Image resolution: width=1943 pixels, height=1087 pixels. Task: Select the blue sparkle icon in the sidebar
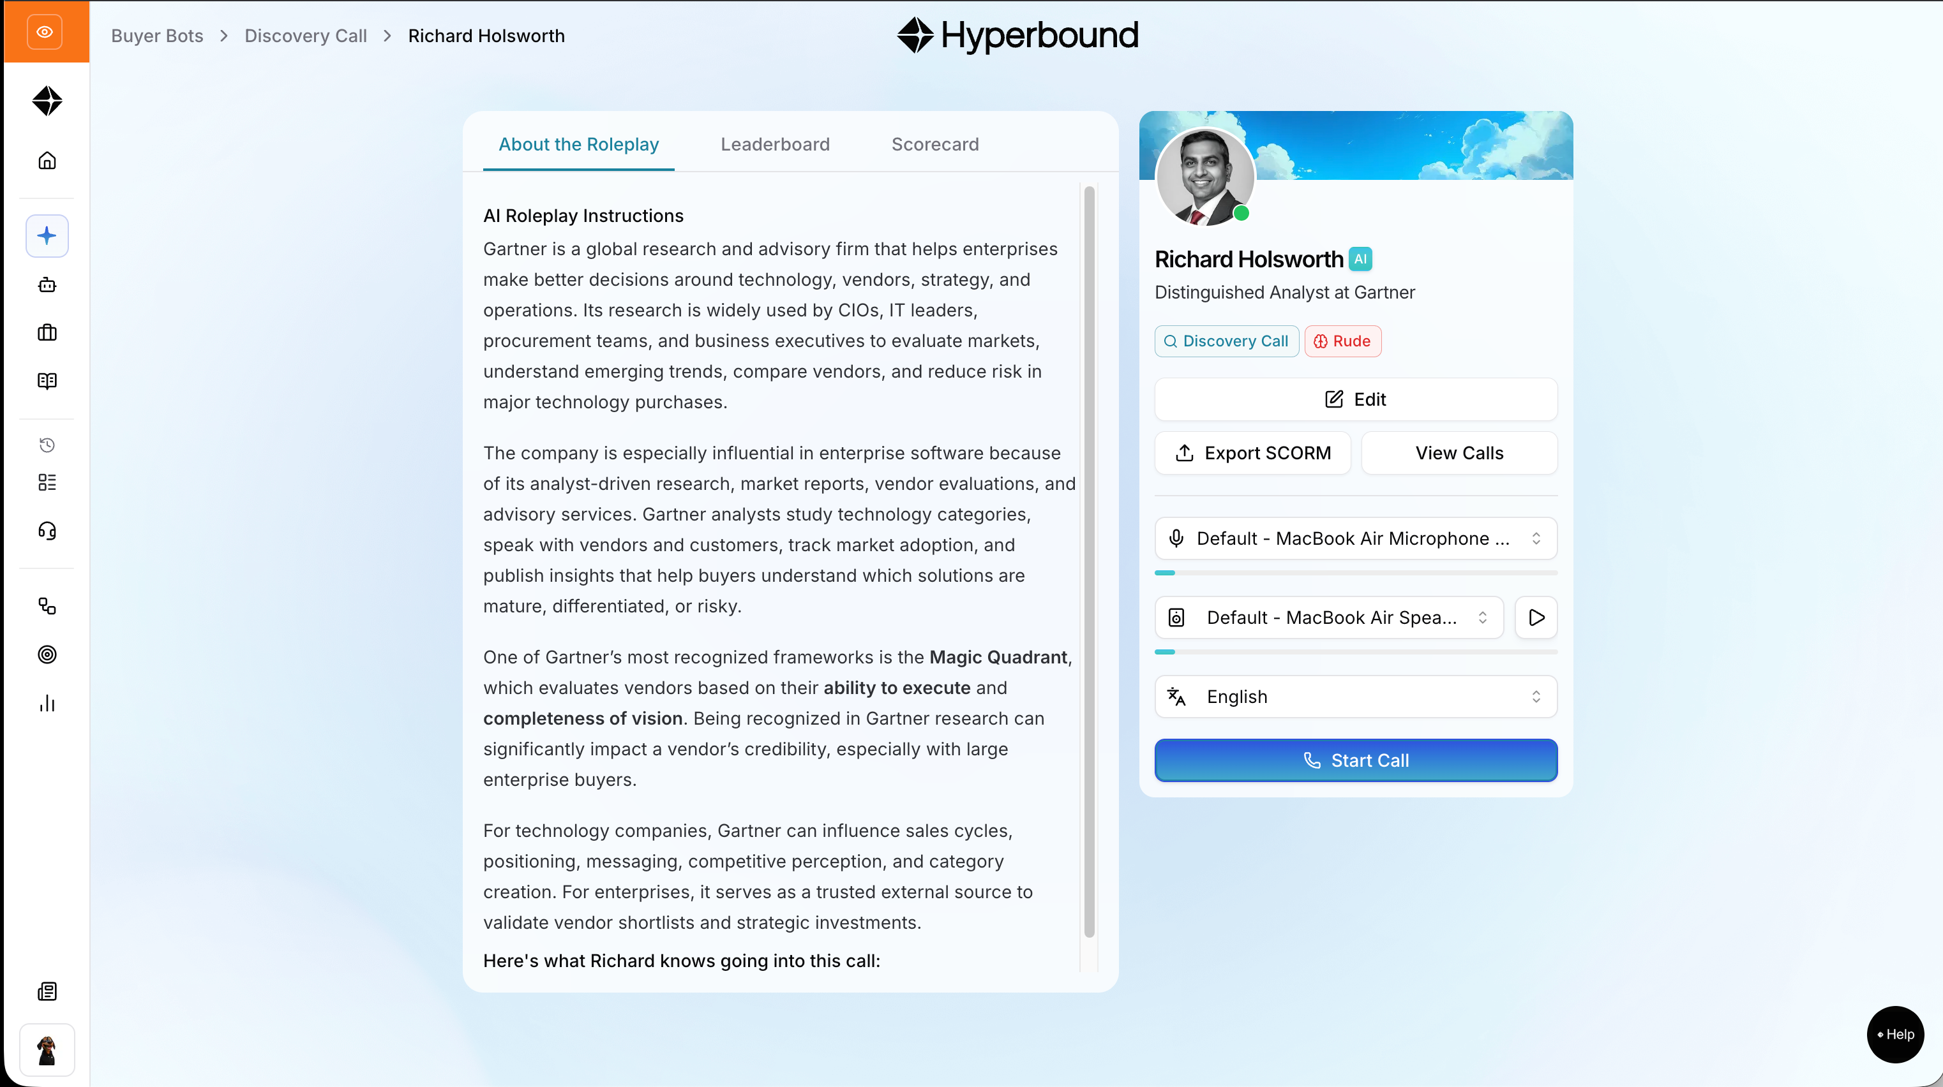47,236
